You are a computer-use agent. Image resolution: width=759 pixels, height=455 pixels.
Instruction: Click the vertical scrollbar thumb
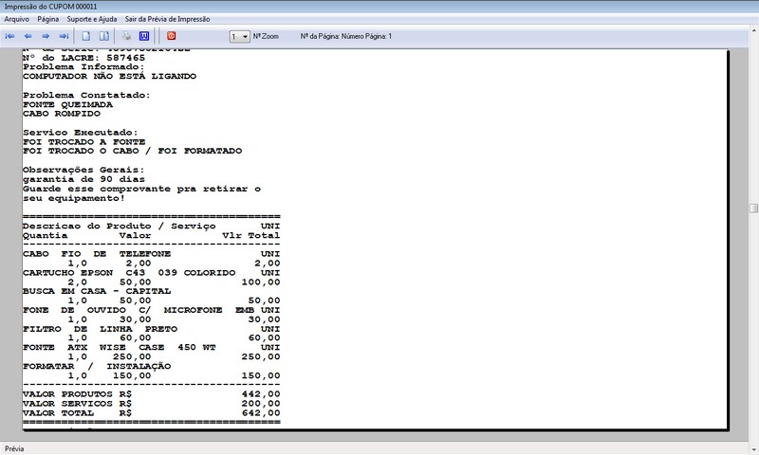point(753,208)
